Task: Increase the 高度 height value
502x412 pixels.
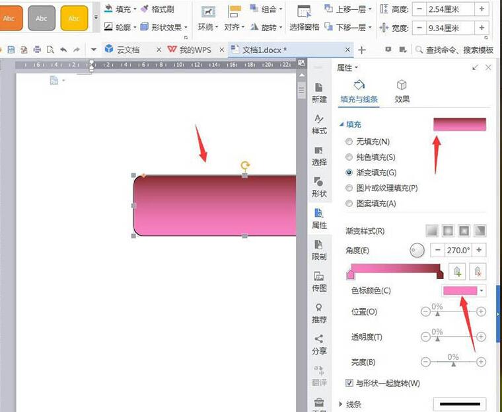Action: coord(482,9)
